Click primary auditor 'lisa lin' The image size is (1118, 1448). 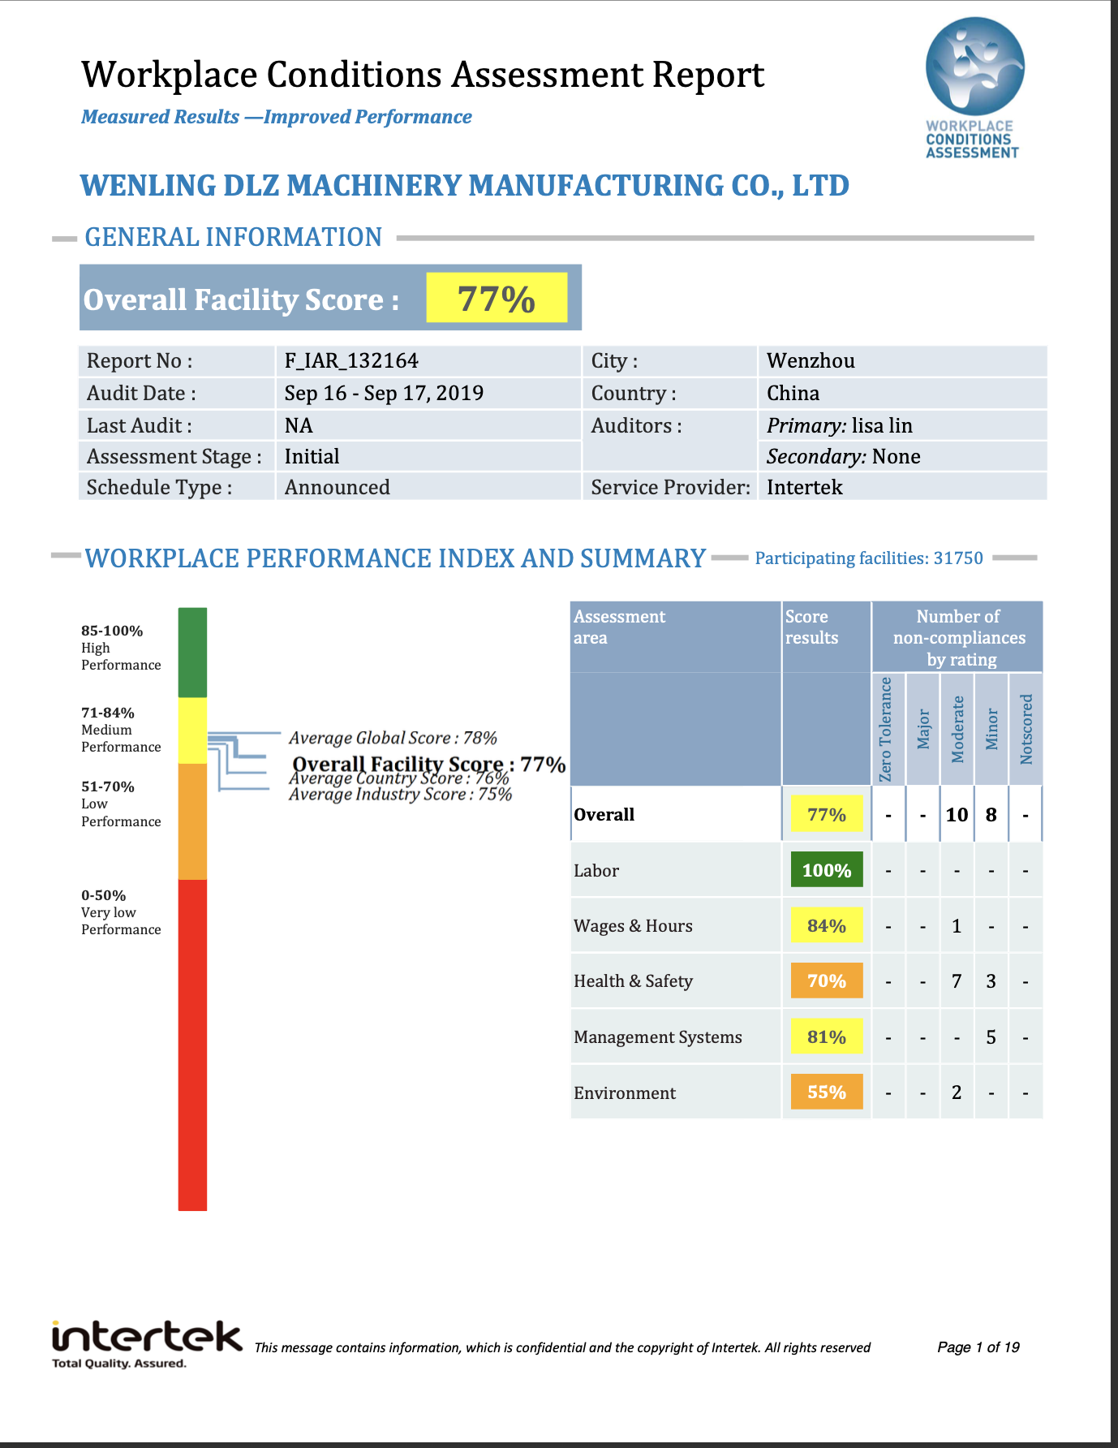tap(882, 425)
